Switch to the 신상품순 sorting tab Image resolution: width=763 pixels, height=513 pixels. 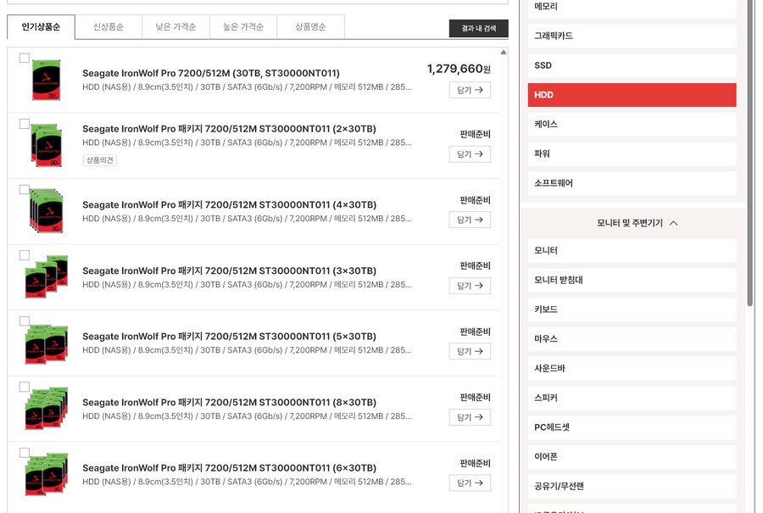coord(109,26)
